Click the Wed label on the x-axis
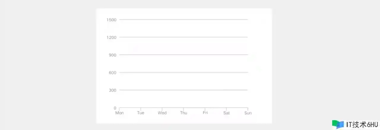Viewport: 380px width, 130px height. coord(162,113)
